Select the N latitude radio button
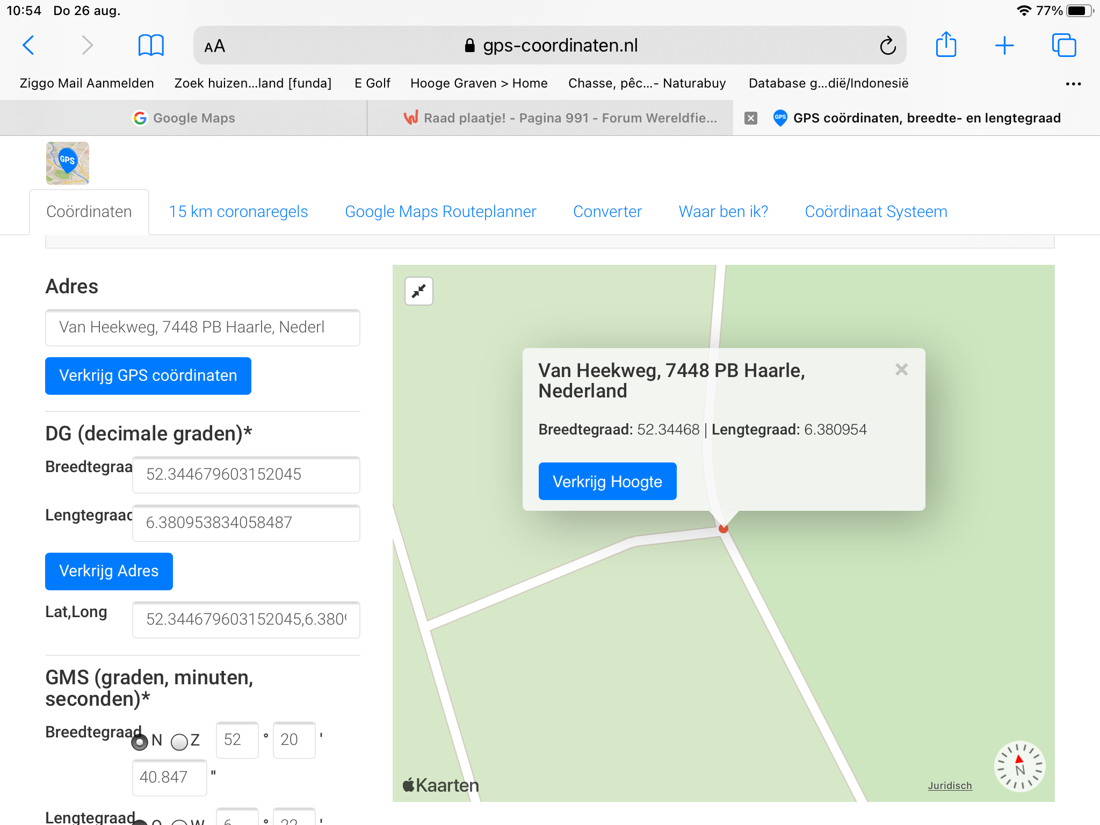The width and height of the screenshot is (1100, 825). (140, 742)
